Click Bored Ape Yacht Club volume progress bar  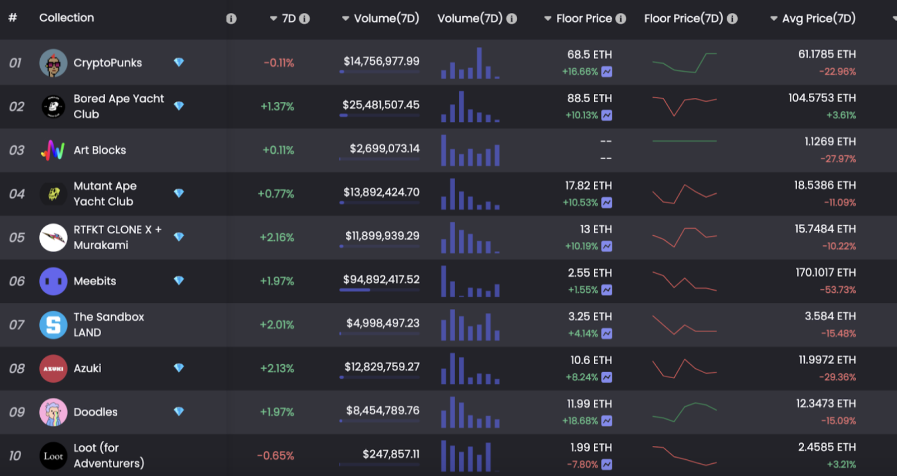point(380,116)
